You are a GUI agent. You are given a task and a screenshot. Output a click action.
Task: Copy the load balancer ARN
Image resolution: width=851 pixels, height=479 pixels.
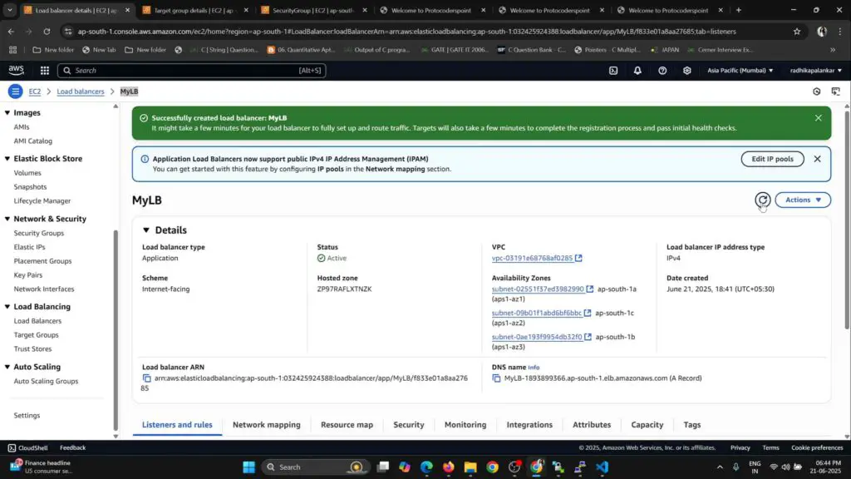[146, 378]
